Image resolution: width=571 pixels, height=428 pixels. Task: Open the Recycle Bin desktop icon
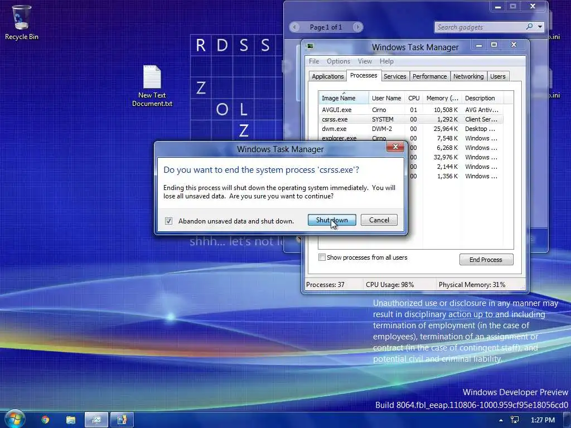click(21, 22)
